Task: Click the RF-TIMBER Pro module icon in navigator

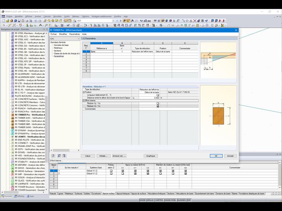Action: (x=13, y=115)
